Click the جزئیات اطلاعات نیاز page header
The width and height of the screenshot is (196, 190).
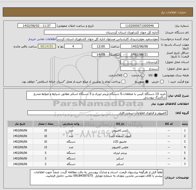click(174, 12)
